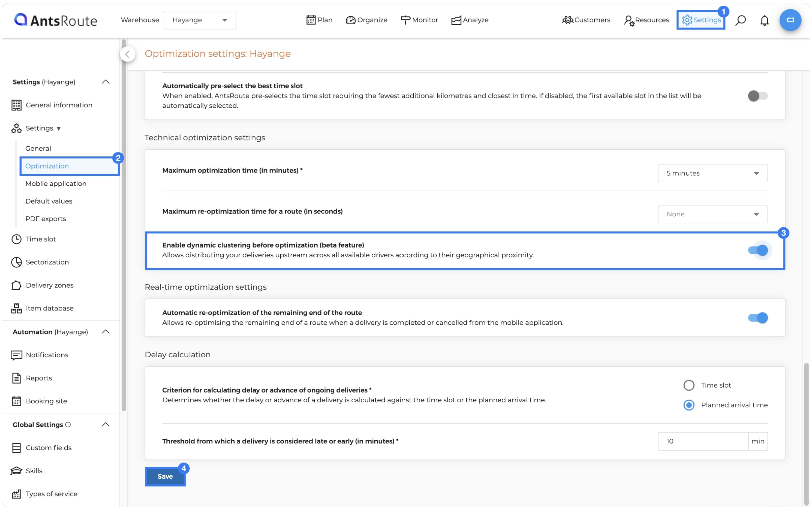Open the Hayange warehouse dropdown
The height and width of the screenshot is (510, 812).
pos(199,20)
